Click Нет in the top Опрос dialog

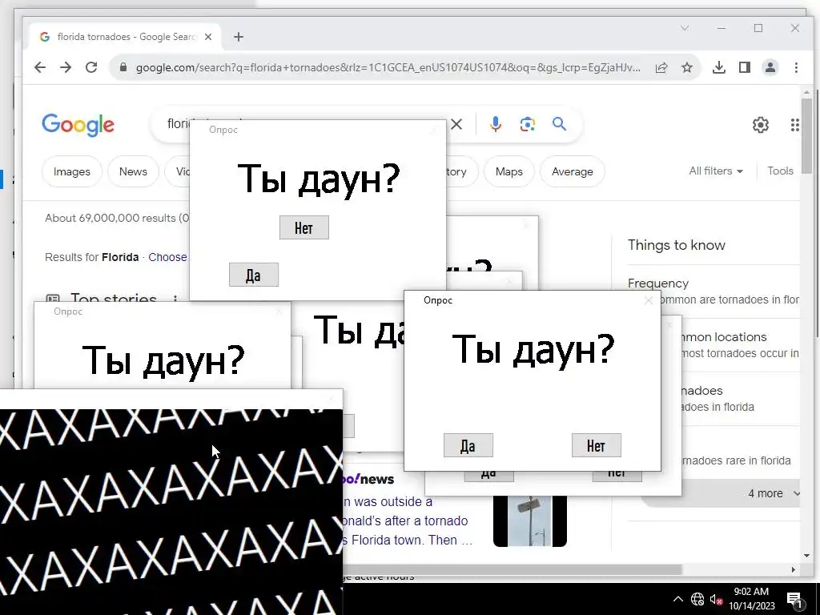[x=303, y=227]
